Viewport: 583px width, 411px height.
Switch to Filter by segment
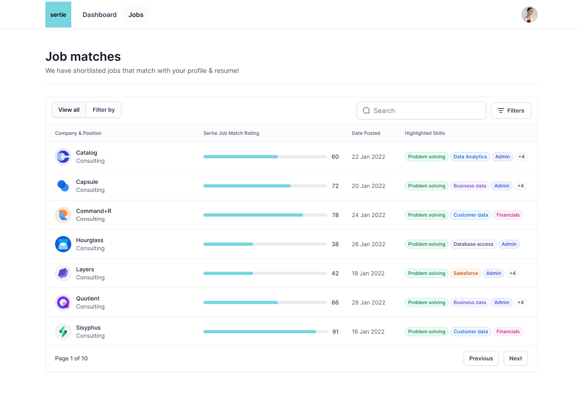pyautogui.click(x=104, y=110)
